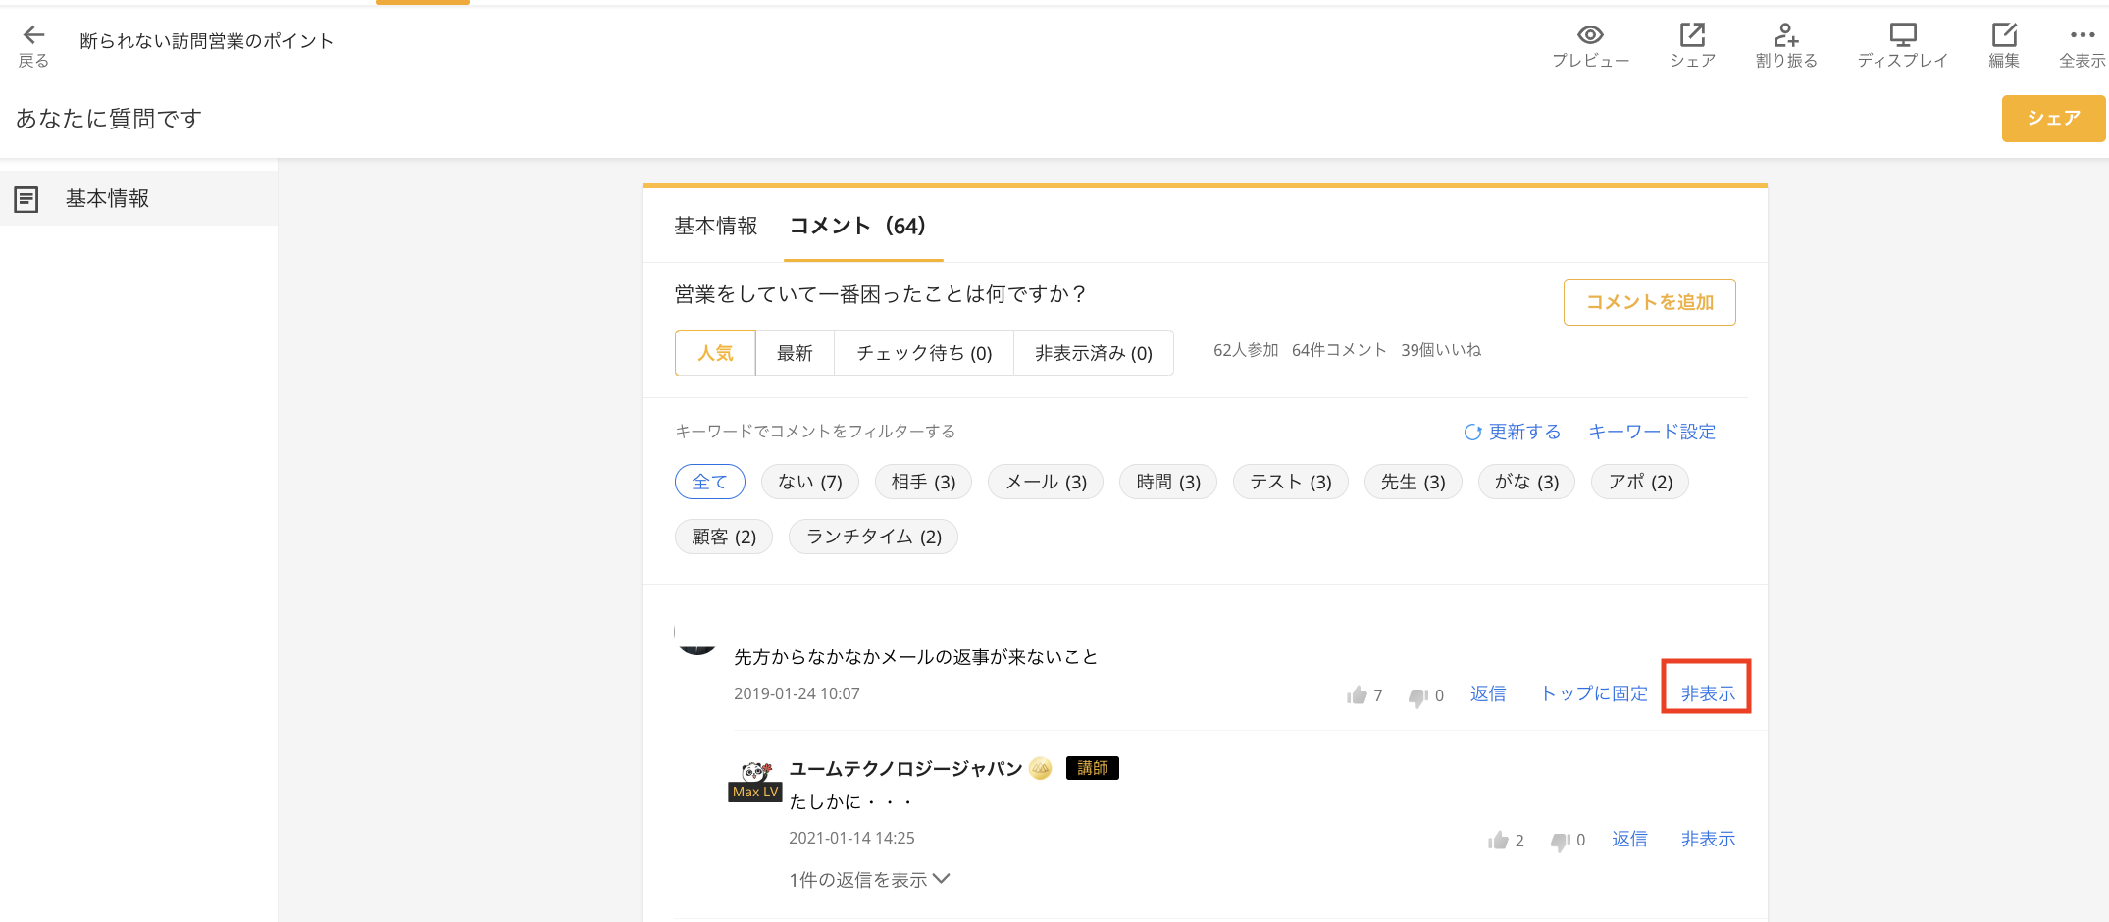Toggle the ランチタイム (2) keyword filter
The width and height of the screenshot is (2109, 922).
(873, 537)
